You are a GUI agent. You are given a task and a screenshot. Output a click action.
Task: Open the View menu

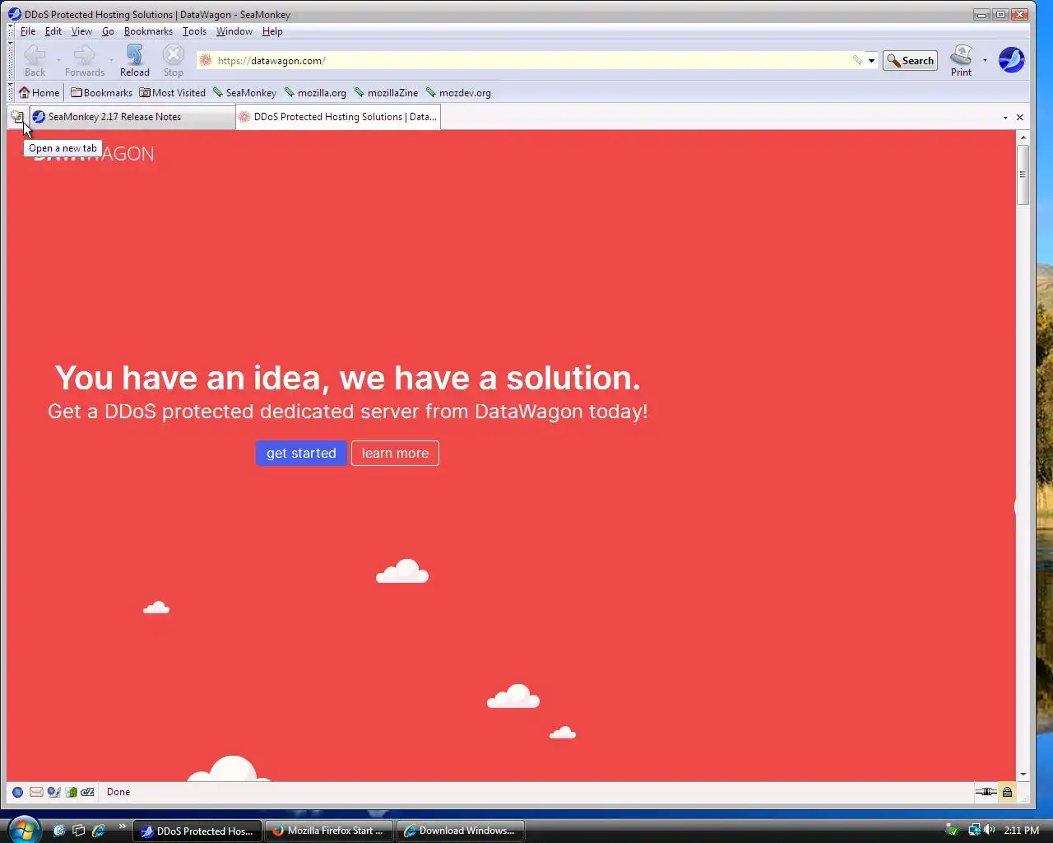(81, 31)
